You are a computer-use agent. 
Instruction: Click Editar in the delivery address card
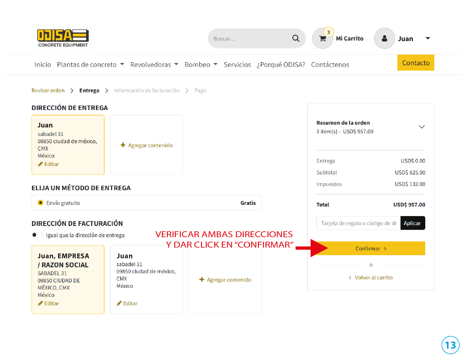pyautogui.click(x=52, y=164)
